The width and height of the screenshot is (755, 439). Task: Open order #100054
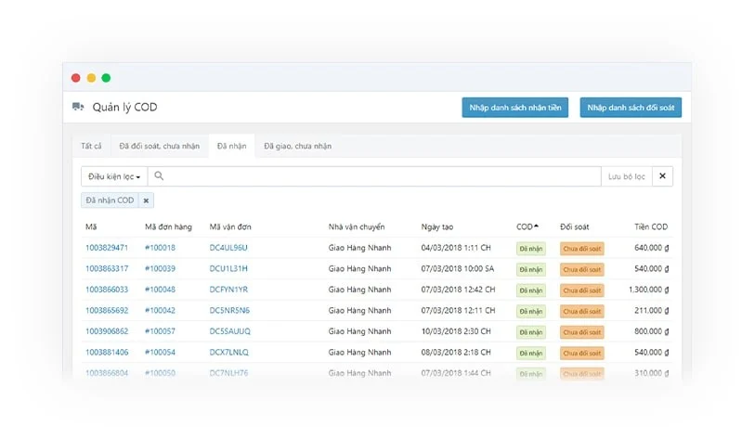click(161, 352)
